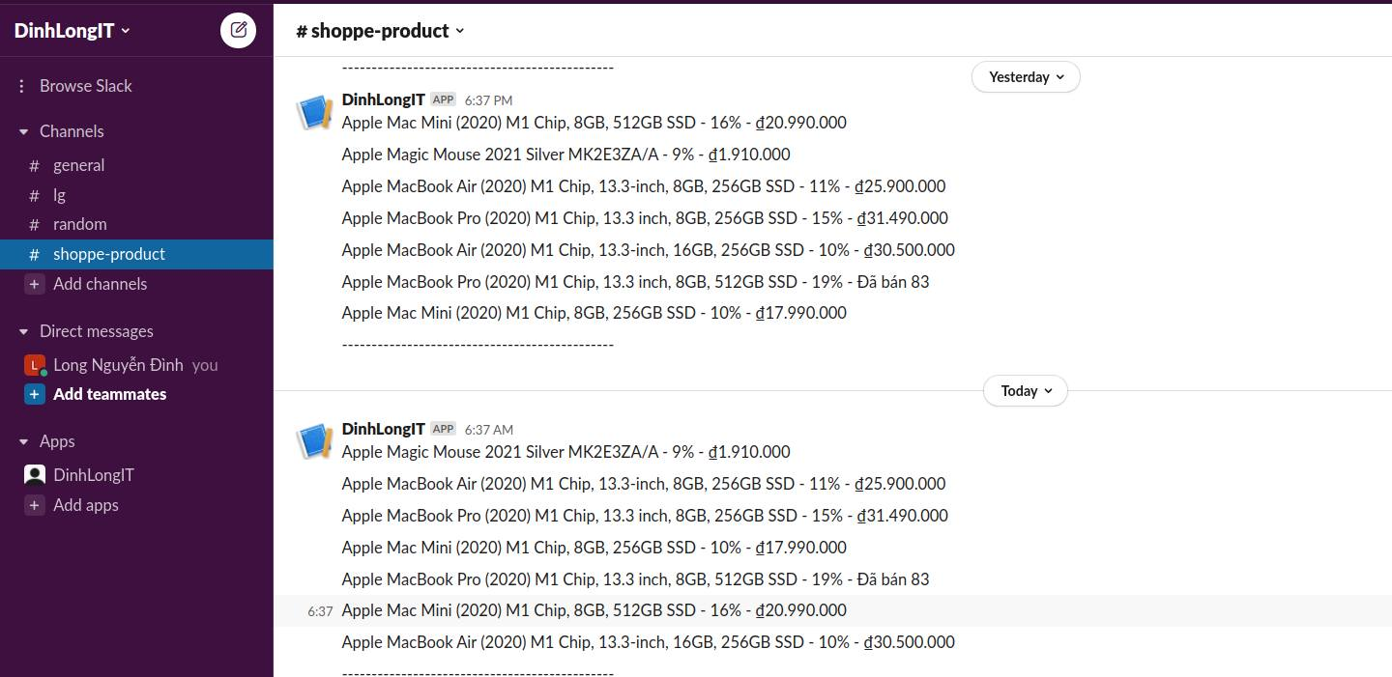This screenshot has height=677, width=1392.
Task: Collapse the Direct messages section
Action: (24, 331)
